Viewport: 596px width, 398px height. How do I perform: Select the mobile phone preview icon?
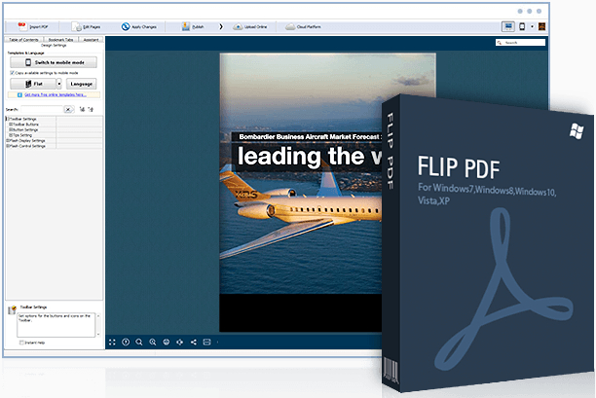click(x=523, y=26)
